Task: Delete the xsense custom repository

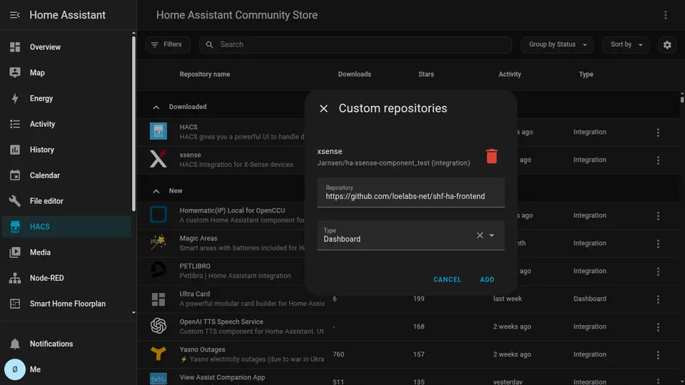Action: point(492,156)
